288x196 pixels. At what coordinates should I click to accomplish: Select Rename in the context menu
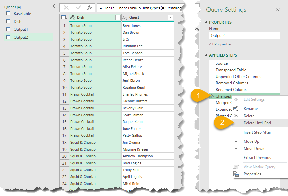[x=250, y=109]
